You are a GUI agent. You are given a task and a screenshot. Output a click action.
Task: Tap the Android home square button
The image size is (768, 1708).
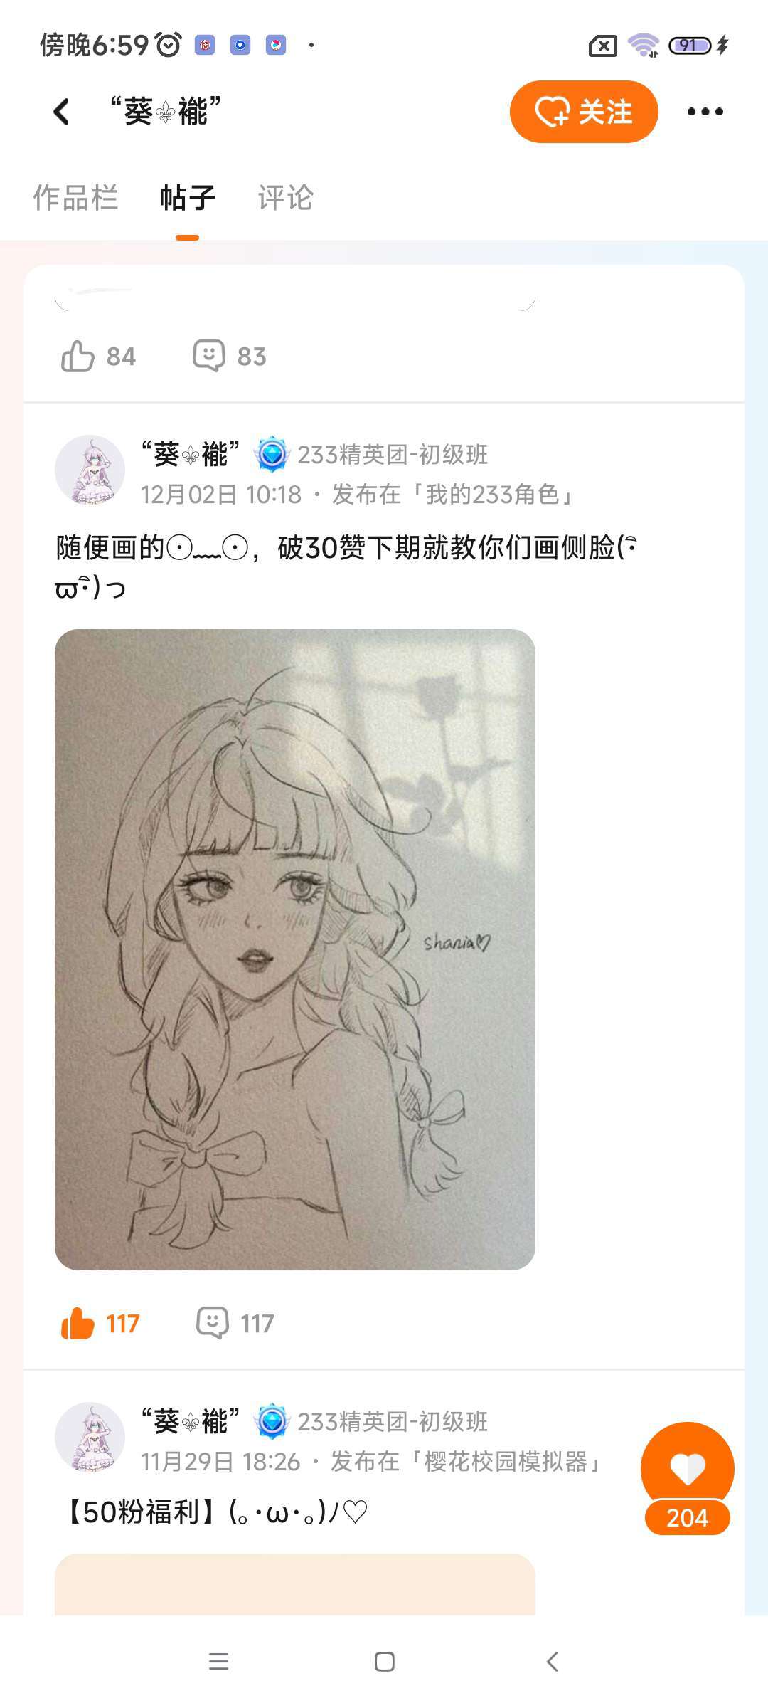(x=384, y=1662)
